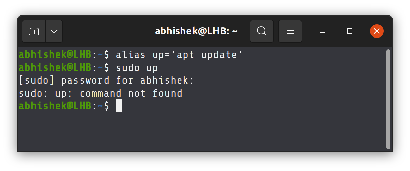Click the window title abhishek@LHB: ~
The width and height of the screenshot is (410, 171).
click(x=196, y=31)
